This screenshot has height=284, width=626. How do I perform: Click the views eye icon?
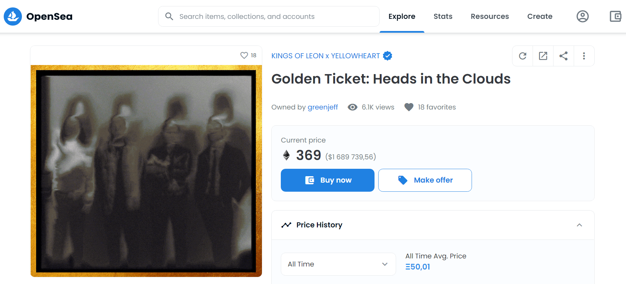[x=352, y=107]
